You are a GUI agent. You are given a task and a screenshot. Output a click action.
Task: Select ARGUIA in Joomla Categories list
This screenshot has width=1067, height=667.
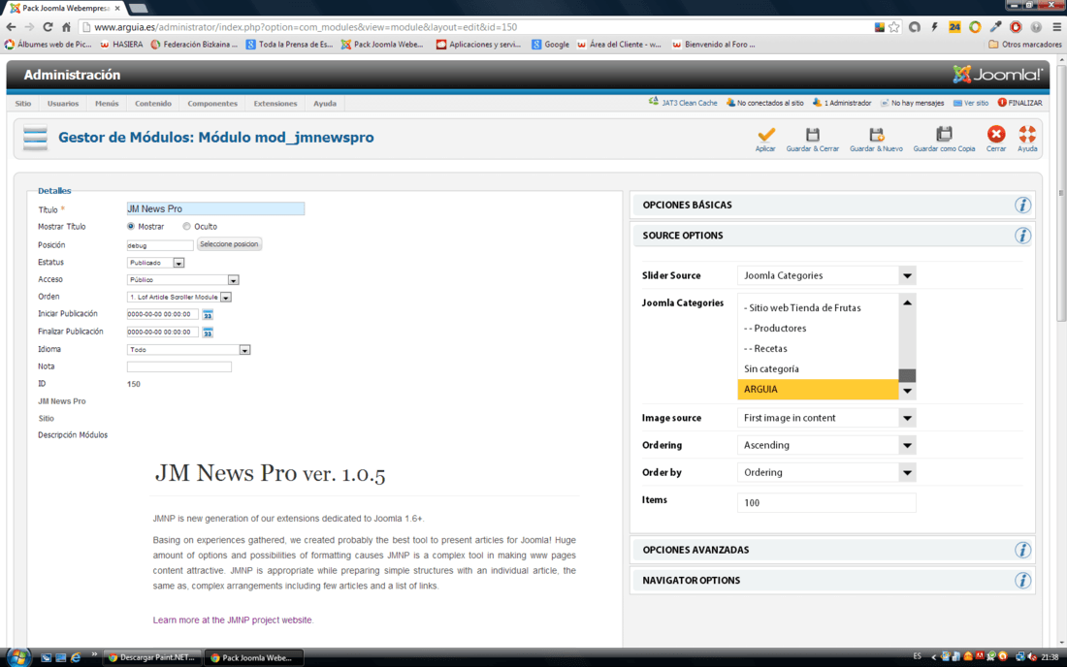(818, 390)
